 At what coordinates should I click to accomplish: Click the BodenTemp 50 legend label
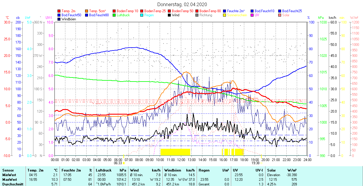pyautogui.click(x=183, y=11)
